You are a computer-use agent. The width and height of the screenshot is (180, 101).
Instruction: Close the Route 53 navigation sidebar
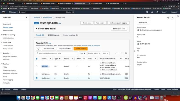click(x=26, y=17)
